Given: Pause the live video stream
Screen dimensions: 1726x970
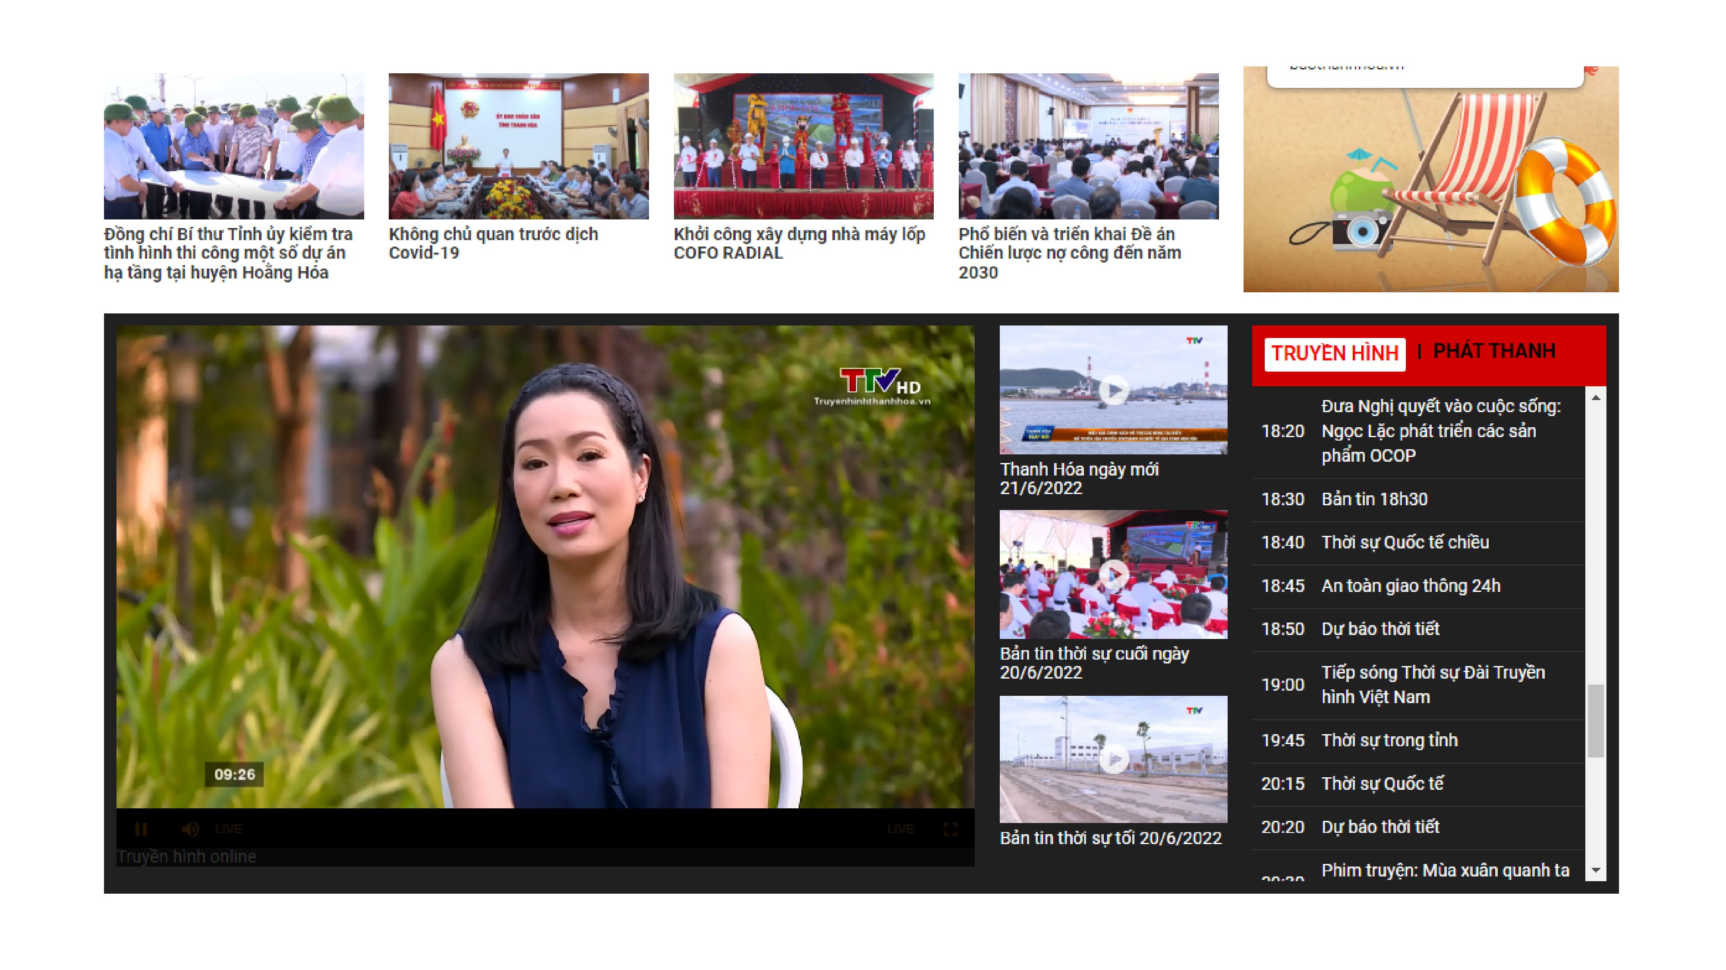Looking at the screenshot, I should click(141, 829).
